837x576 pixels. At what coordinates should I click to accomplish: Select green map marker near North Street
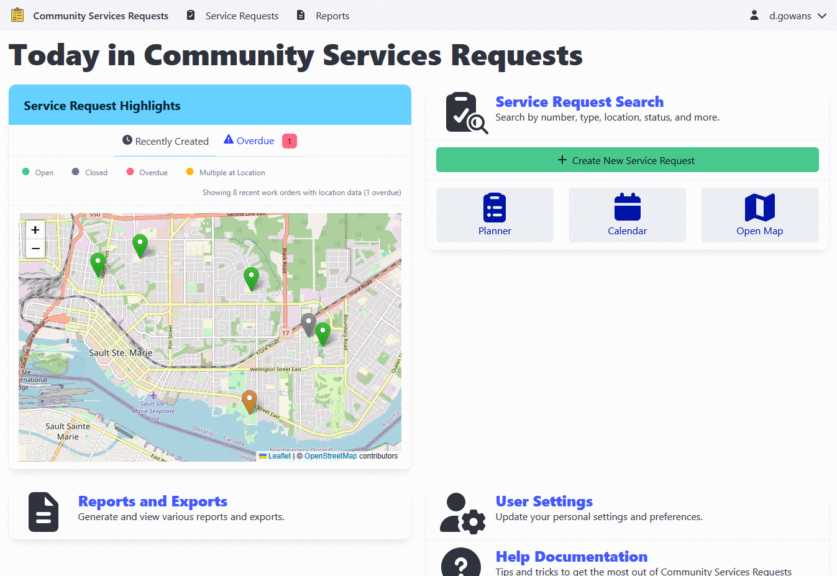pos(98,265)
